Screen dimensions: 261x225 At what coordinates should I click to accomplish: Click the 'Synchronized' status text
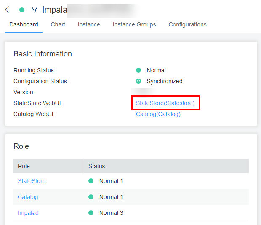165,81
